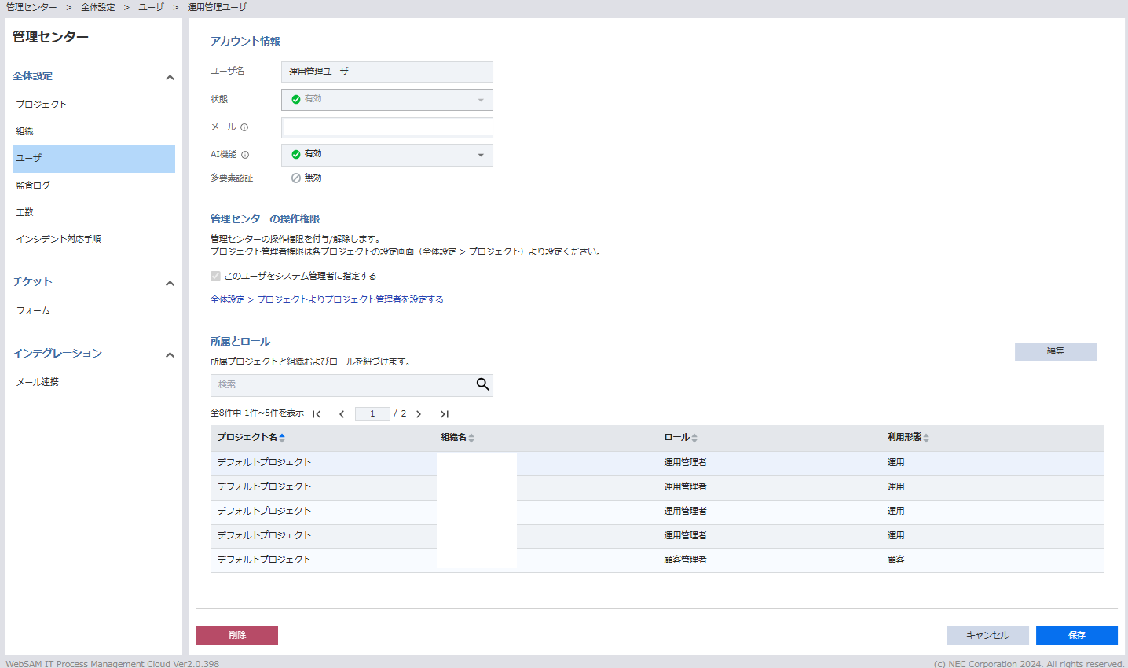Collapse the 全体設定 sidebar section
1128x668 pixels.
coord(170,77)
